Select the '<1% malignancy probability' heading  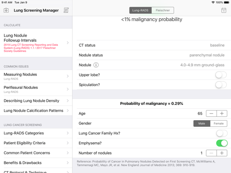click(x=152, y=19)
